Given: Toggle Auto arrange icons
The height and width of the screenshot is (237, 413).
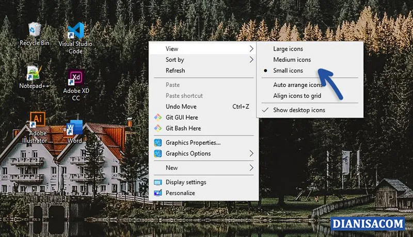Looking at the screenshot, I should click(x=298, y=85).
